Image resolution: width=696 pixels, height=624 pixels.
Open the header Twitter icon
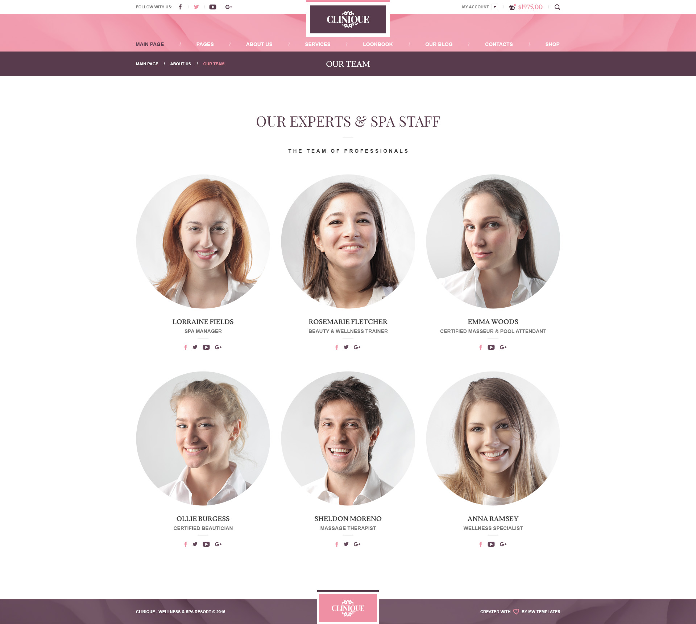tap(196, 7)
